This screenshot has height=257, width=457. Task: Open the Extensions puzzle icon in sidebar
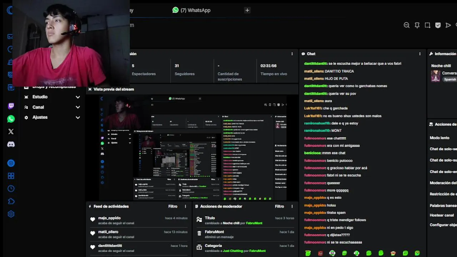(11, 201)
